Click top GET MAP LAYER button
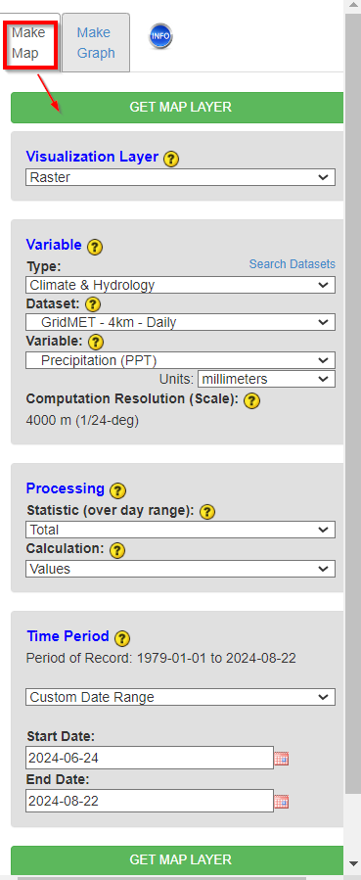Image resolution: width=361 pixels, height=880 pixels. (177, 108)
